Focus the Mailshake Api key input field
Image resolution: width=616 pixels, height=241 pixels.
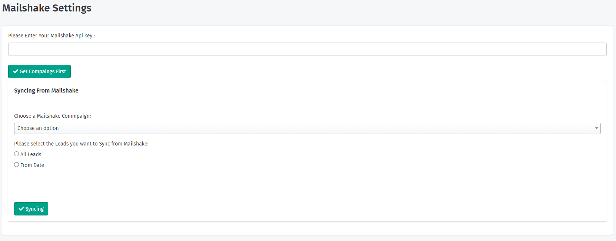coord(307,49)
